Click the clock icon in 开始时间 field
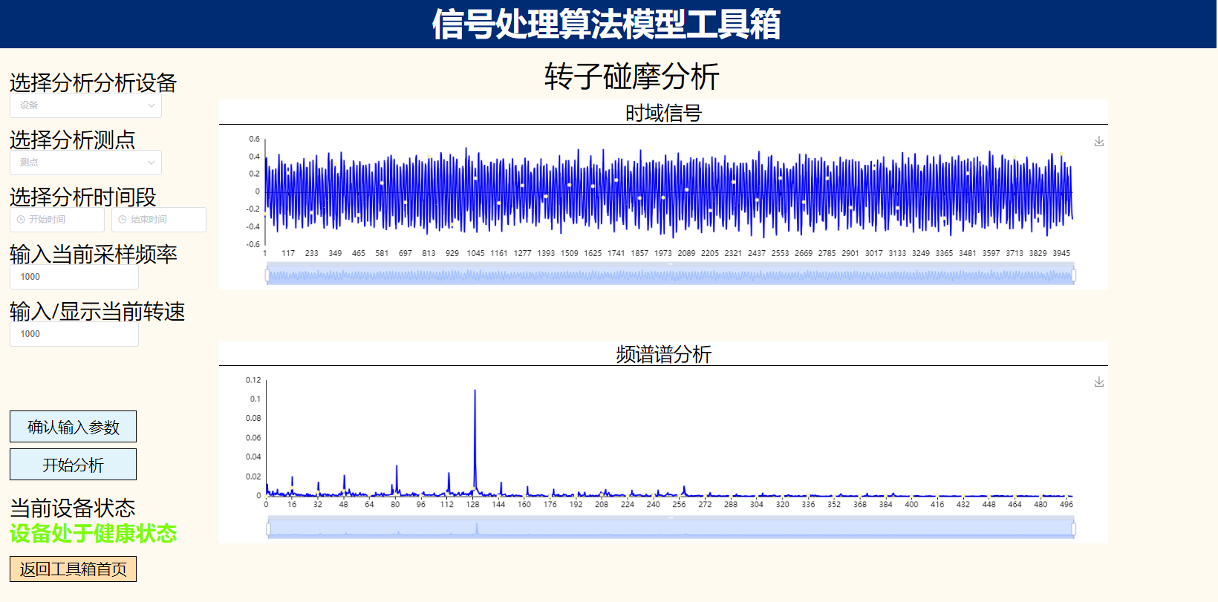This screenshot has height=602, width=1218. coord(21,220)
